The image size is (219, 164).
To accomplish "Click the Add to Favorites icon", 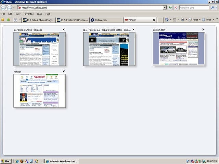I will click(8, 20).
